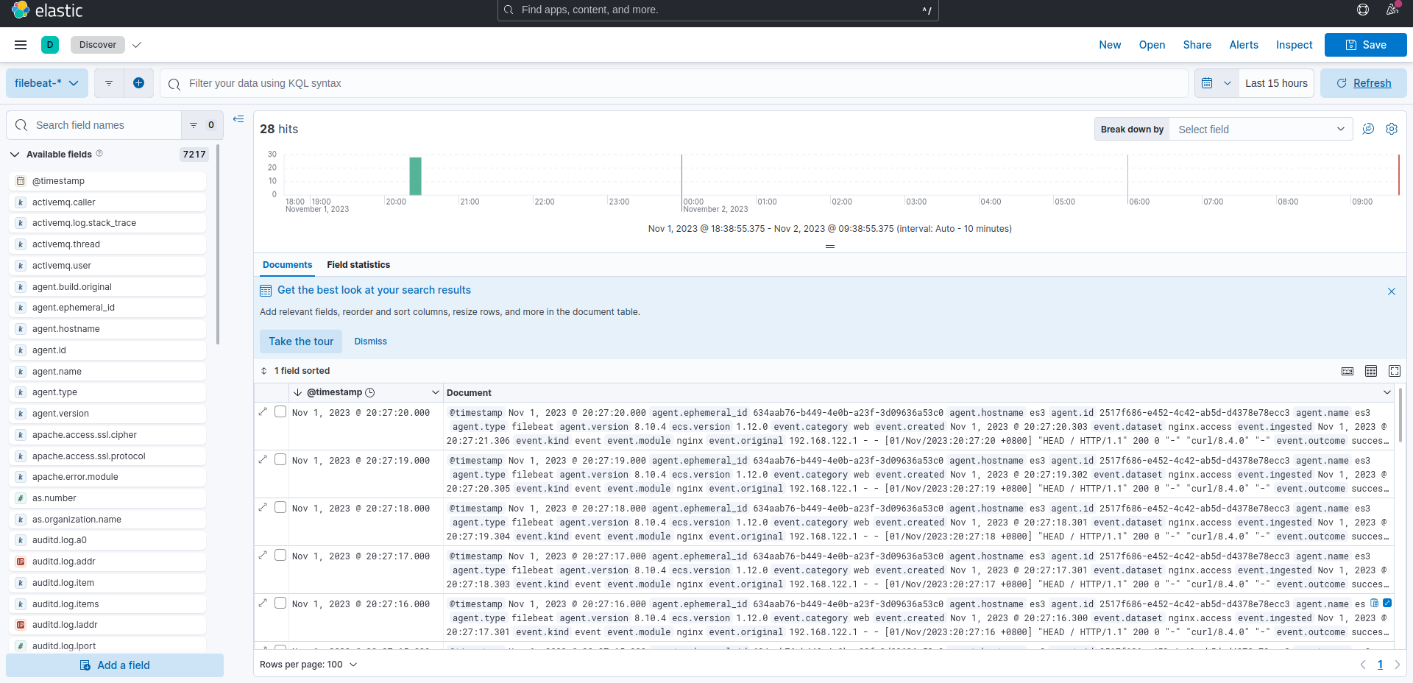Change Rows per page dropdown

pos(308,665)
